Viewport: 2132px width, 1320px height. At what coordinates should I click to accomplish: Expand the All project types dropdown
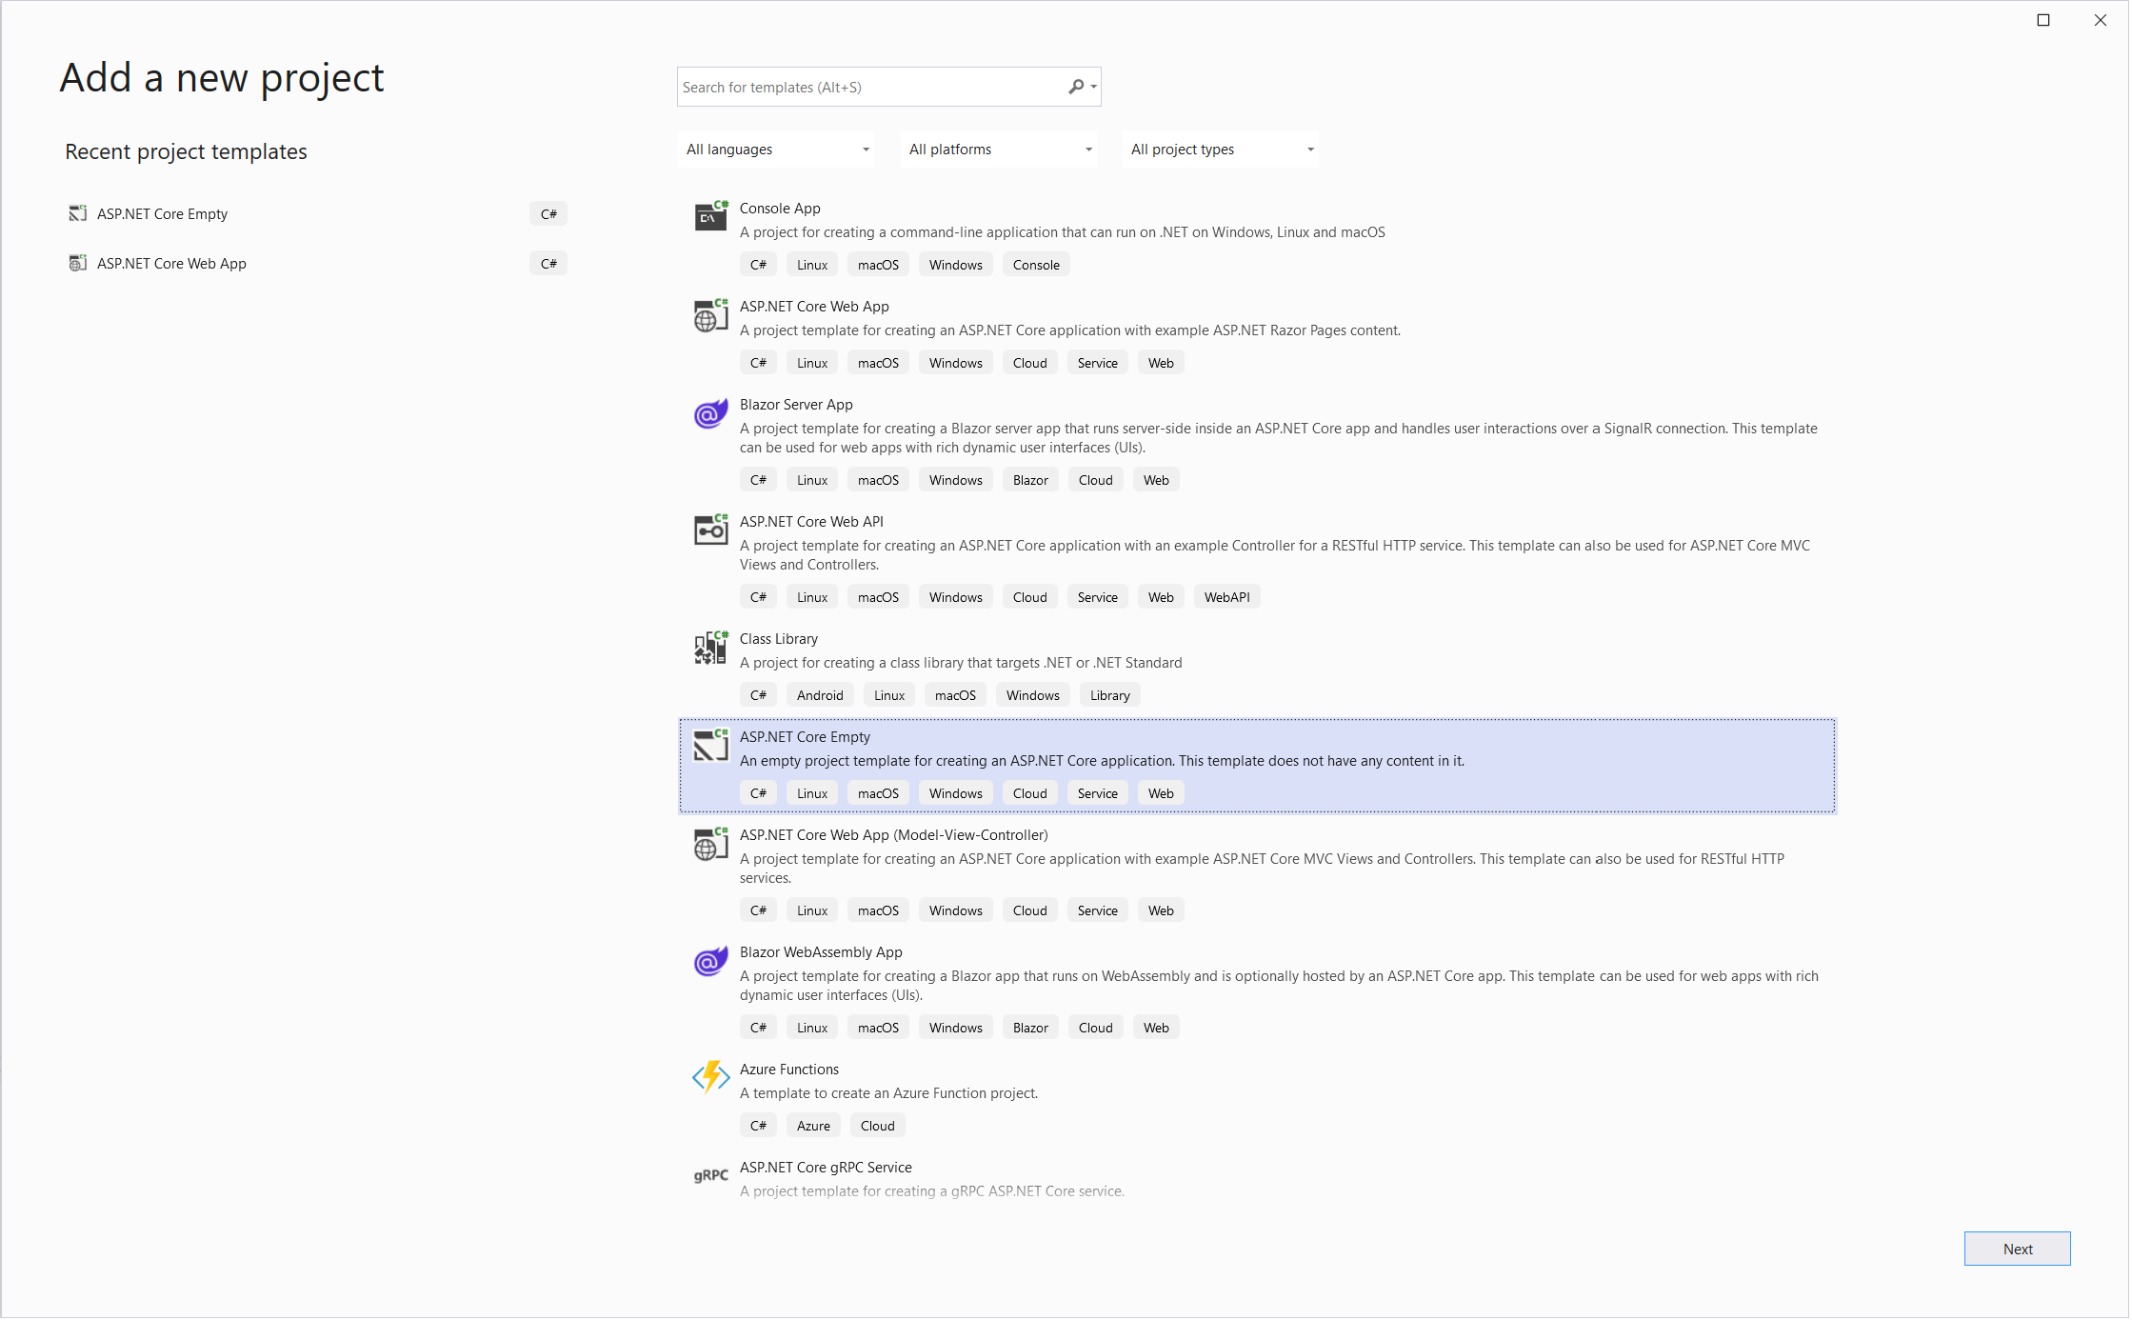click(1220, 149)
